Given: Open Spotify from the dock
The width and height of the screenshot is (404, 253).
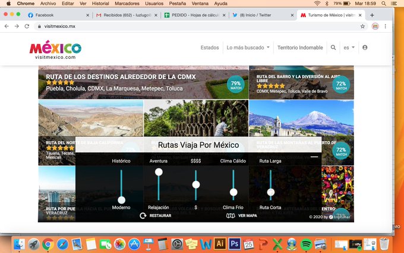Looking at the screenshot, I should pyautogui.click(x=307, y=244).
